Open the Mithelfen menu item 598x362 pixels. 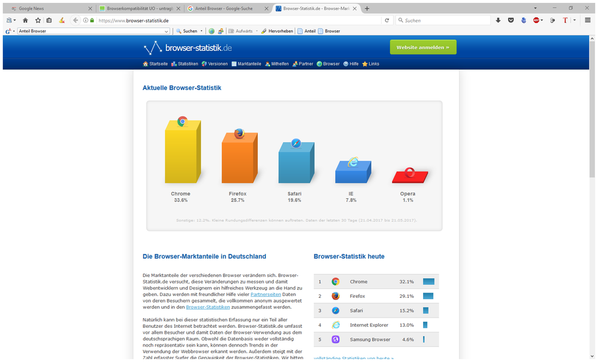point(277,64)
